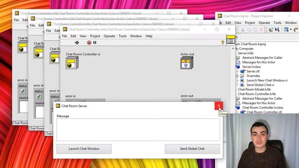Click LabVIEW icon in 5880001 clone title bar
The height and width of the screenshot is (168, 299).
coord(17,13)
